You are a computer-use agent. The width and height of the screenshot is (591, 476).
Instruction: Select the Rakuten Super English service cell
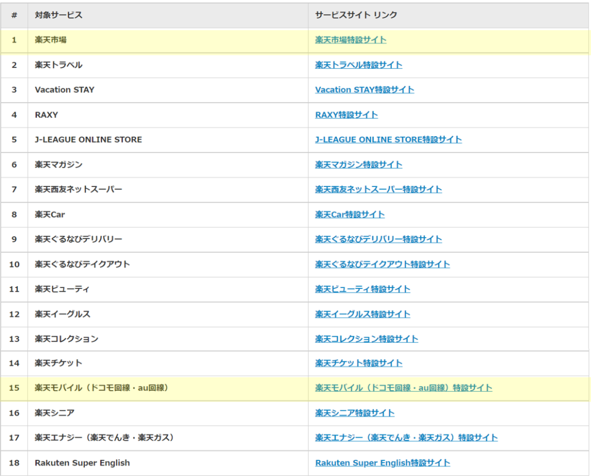168,463
